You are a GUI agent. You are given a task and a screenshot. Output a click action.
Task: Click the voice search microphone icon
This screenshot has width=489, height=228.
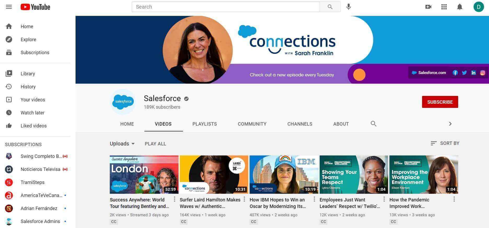(x=348, y=7)
